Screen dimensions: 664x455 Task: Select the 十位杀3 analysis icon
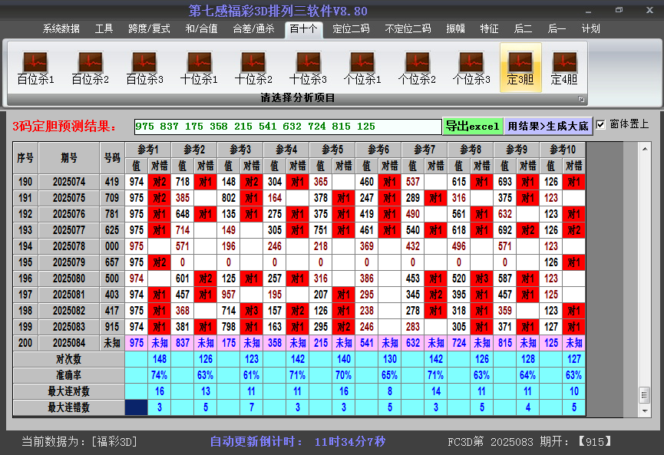click(308, 68)
